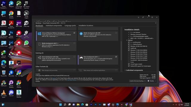Screen dimensions: 191x107
Task: Open Install while downloading dropdown arrow
Action: 144,81
